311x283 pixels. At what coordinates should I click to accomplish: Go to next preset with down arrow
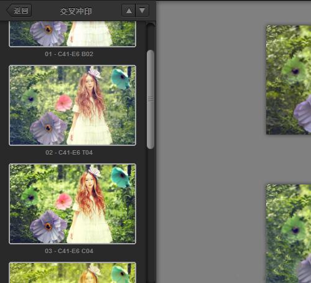click(142, 11)
